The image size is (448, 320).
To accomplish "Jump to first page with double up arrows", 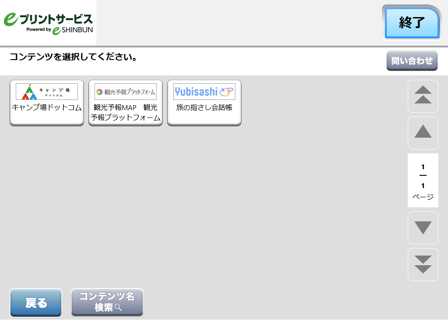I will (423, 96).
